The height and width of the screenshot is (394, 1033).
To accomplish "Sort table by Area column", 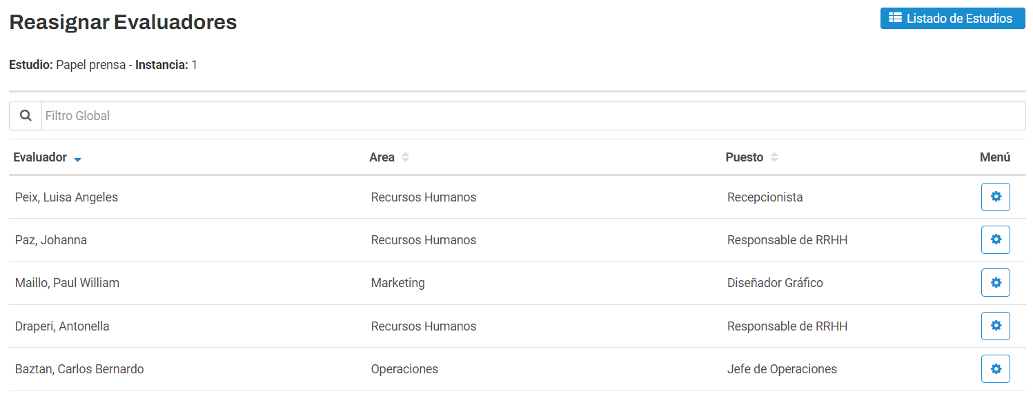I will click(x=389, y=157).
